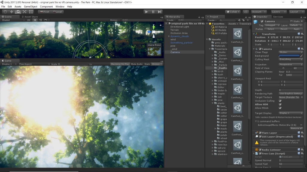Toggle the Allow HDR checkbox

pyautogui.click(x=280, y=105)
